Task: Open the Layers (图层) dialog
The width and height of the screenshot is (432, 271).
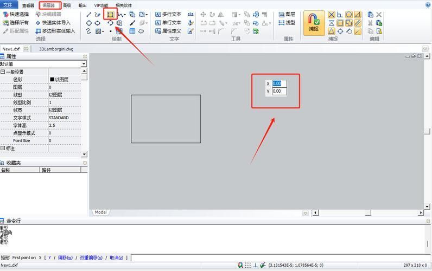Action: coord(287,14)
